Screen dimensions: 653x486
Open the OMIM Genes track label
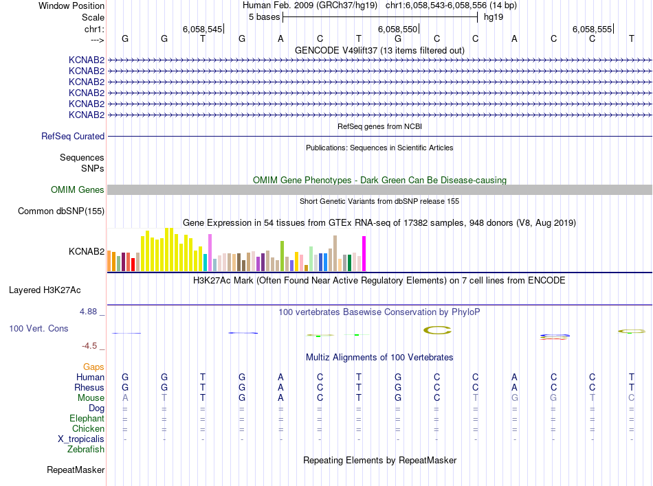[x=77, y=189]
